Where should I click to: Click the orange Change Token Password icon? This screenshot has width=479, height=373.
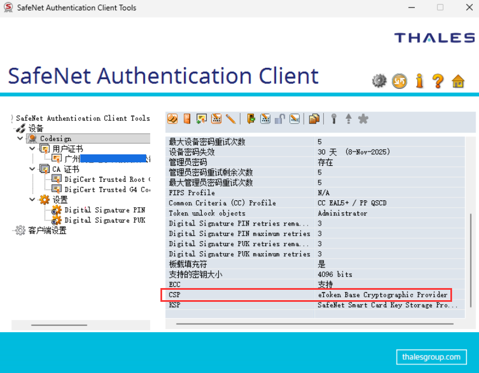[216, 119]
